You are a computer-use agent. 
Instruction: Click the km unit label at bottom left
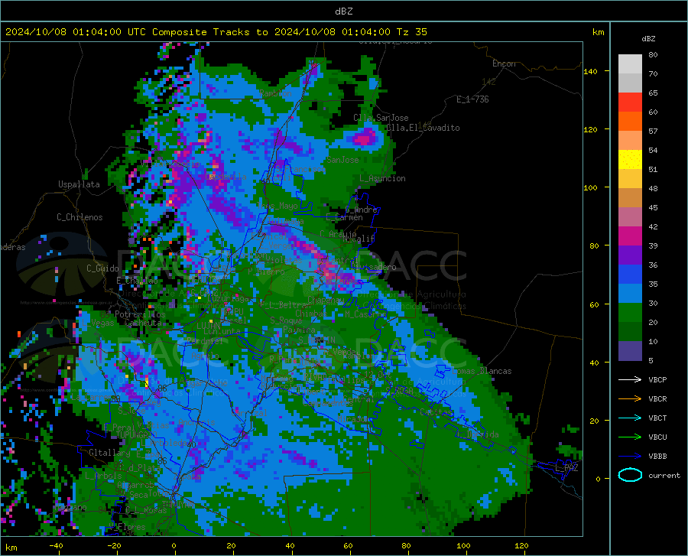coord(11,548)
